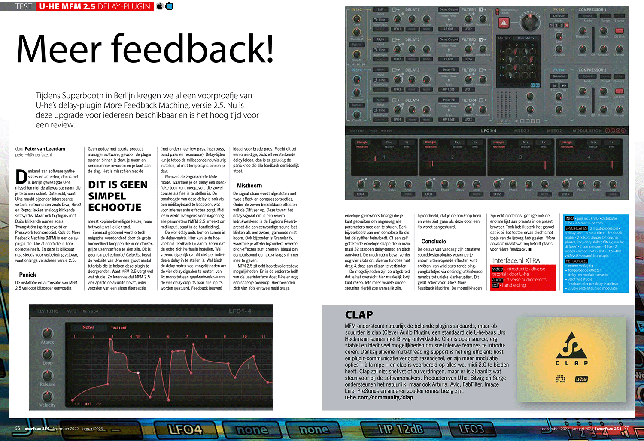644x441 pixels.
Task: Toggle the IN1+2 Bypass button
Action: point(357,45)
